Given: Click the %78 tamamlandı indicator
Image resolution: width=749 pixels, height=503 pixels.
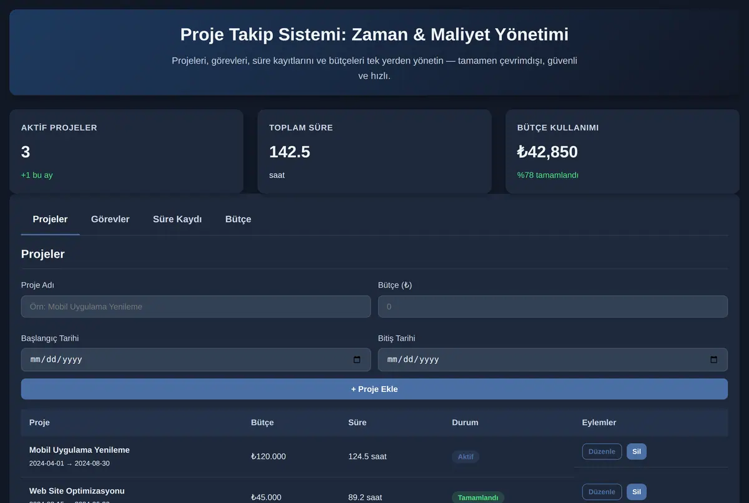Looking at the screenshot, I should click(548, 175).
